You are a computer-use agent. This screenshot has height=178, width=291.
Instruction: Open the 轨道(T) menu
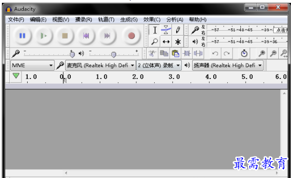click(x=106, y=20)
